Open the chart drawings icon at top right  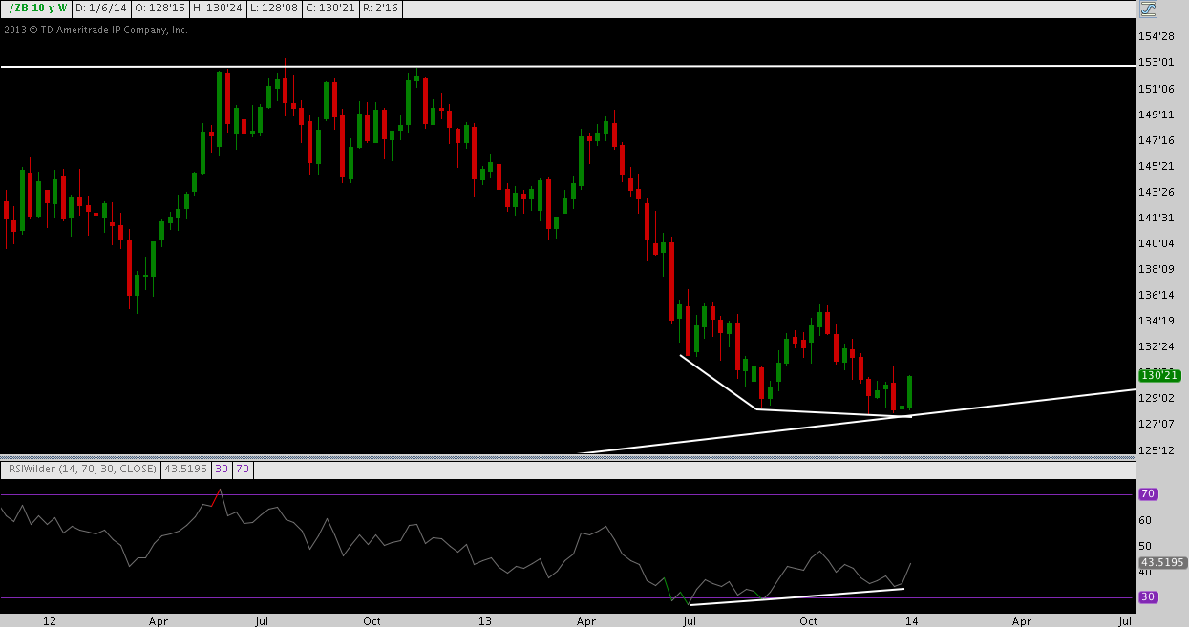pos(1147,10)
